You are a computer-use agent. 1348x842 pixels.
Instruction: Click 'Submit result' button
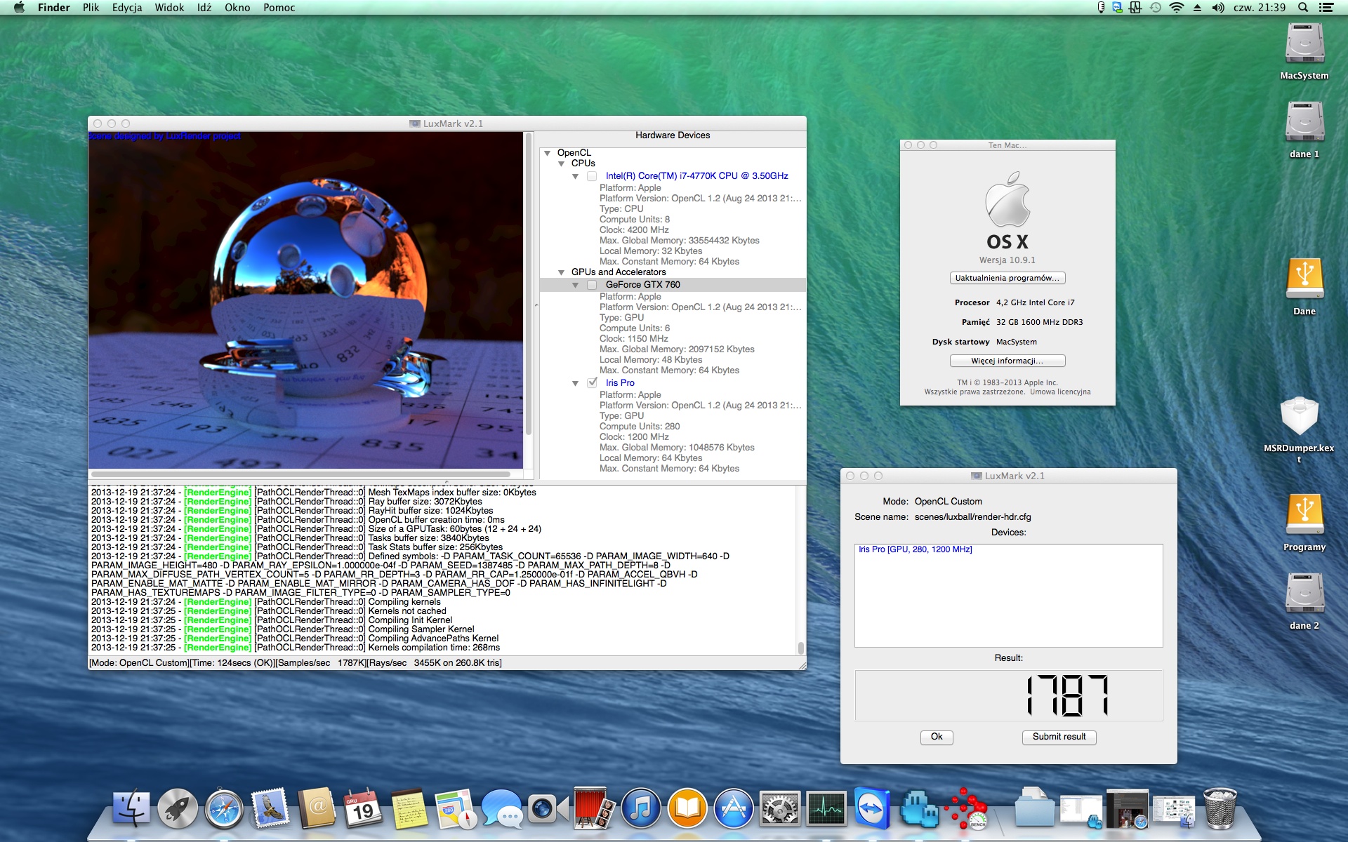point(1059,737)
